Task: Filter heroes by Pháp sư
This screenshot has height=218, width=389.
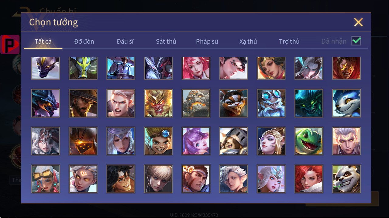Action: click(x=207, y=42)
